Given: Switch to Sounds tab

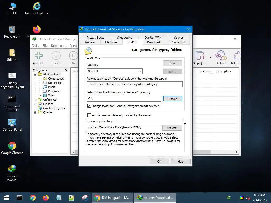Looking at the screenshot, I should 179,38.
